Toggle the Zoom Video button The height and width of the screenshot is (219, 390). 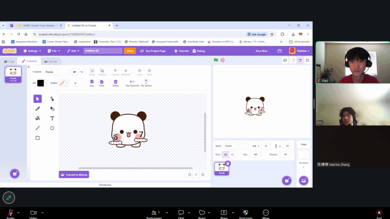(34, 214)
